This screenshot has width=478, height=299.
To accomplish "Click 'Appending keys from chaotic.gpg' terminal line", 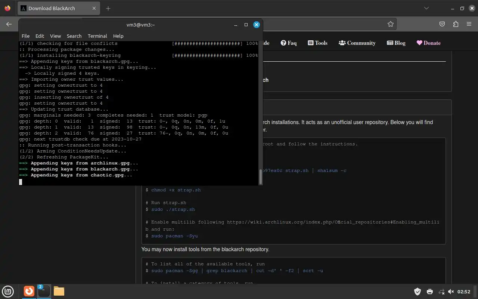I will [x=75, y=175].
